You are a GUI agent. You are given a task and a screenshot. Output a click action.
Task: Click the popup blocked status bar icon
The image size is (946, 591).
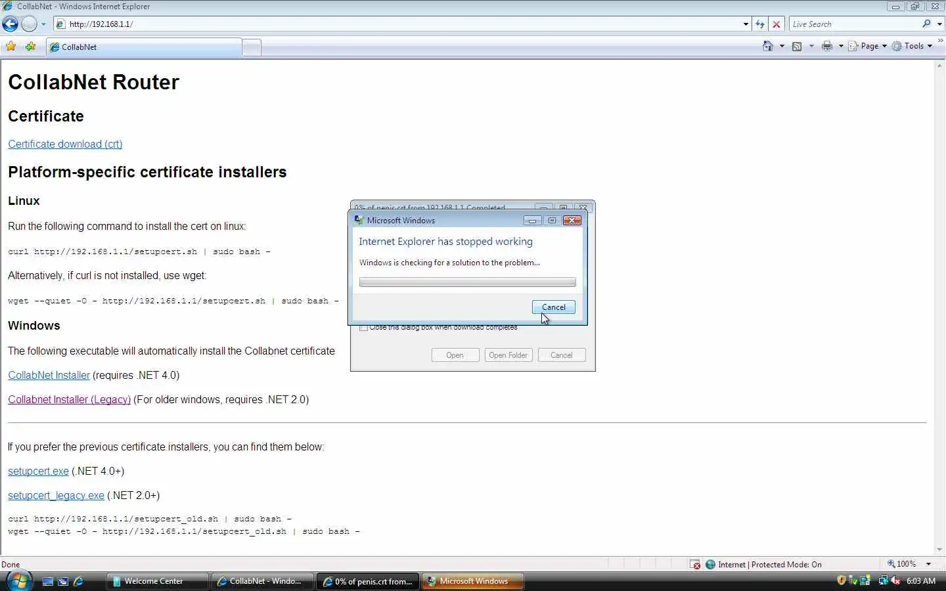click(x=695, y=565)
